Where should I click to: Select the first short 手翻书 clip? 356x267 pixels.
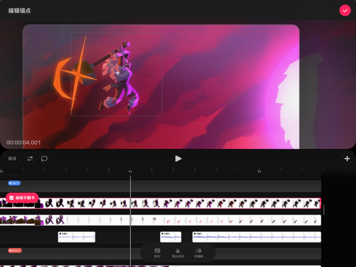pos(77,237)
